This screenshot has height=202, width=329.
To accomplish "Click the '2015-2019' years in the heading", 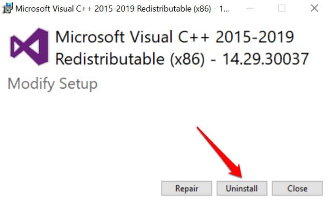I will [x=256, y=37].
